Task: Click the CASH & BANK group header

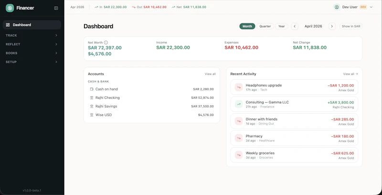Action: tap(98, 82)
